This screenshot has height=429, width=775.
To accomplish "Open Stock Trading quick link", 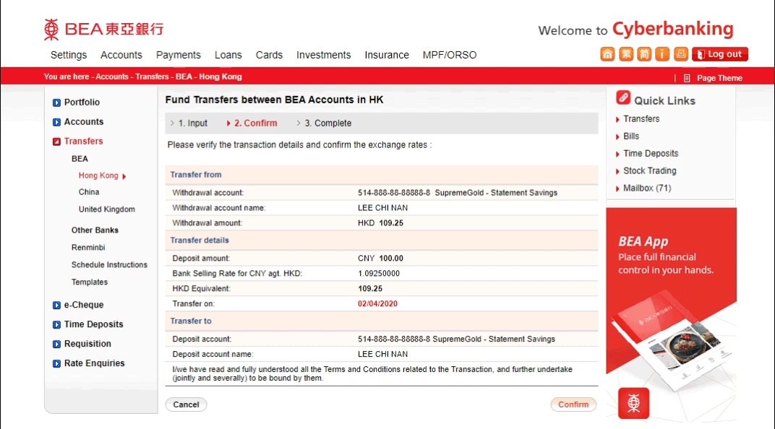I will [649, 171].
